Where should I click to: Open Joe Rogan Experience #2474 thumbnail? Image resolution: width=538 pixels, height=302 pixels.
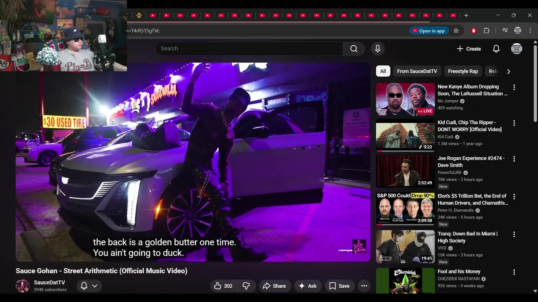(x=405, y=171)
